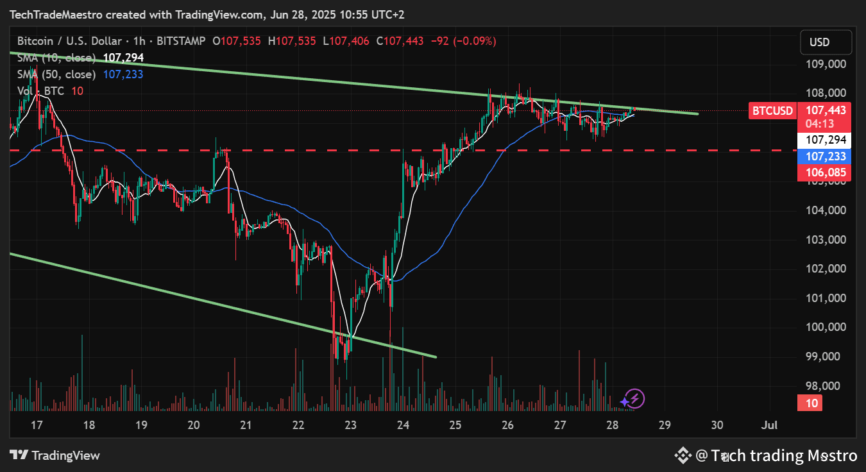The width and height of the screenshot is (866, 472).
Task: Click the 109,000 price scale label
Action: coord(825,65)
